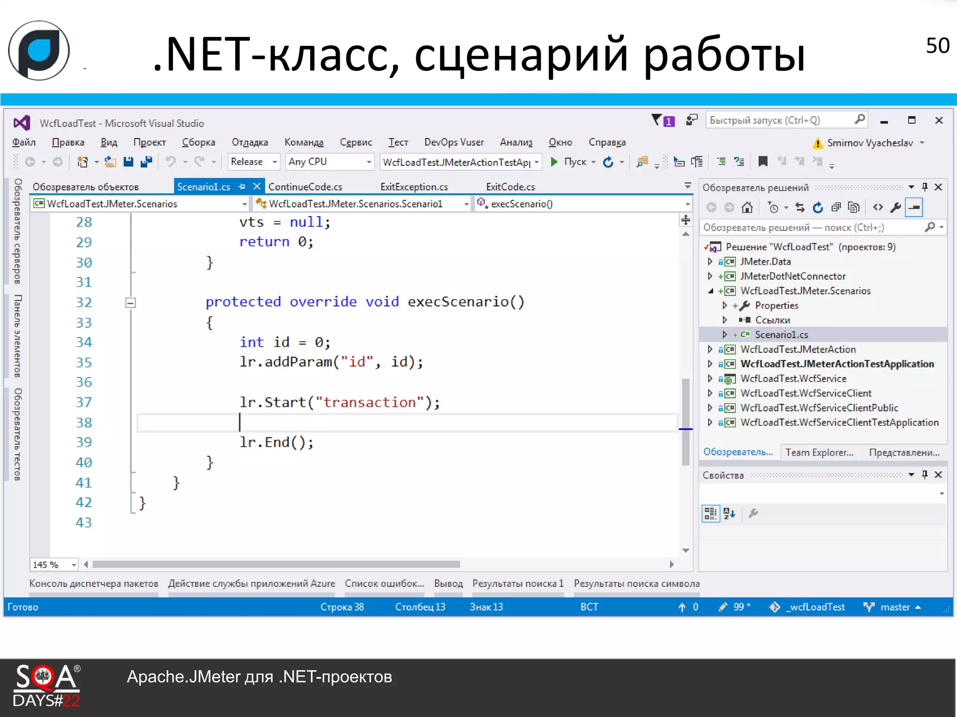Click the Show All Files icon

click(854, 207)
